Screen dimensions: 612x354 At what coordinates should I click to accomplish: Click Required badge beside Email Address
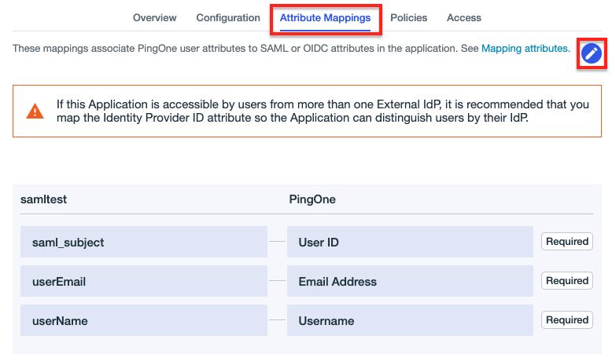[x=566, y=281]
